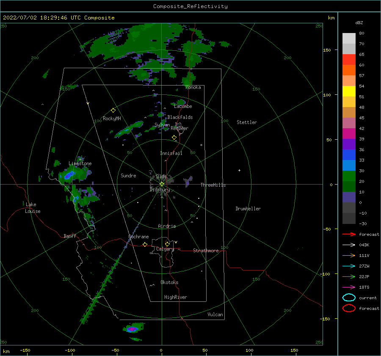The height and width of the screenshot is (356, 381).
Task: Click the blue storm cell near Limestone
Action: coord(69,175)
